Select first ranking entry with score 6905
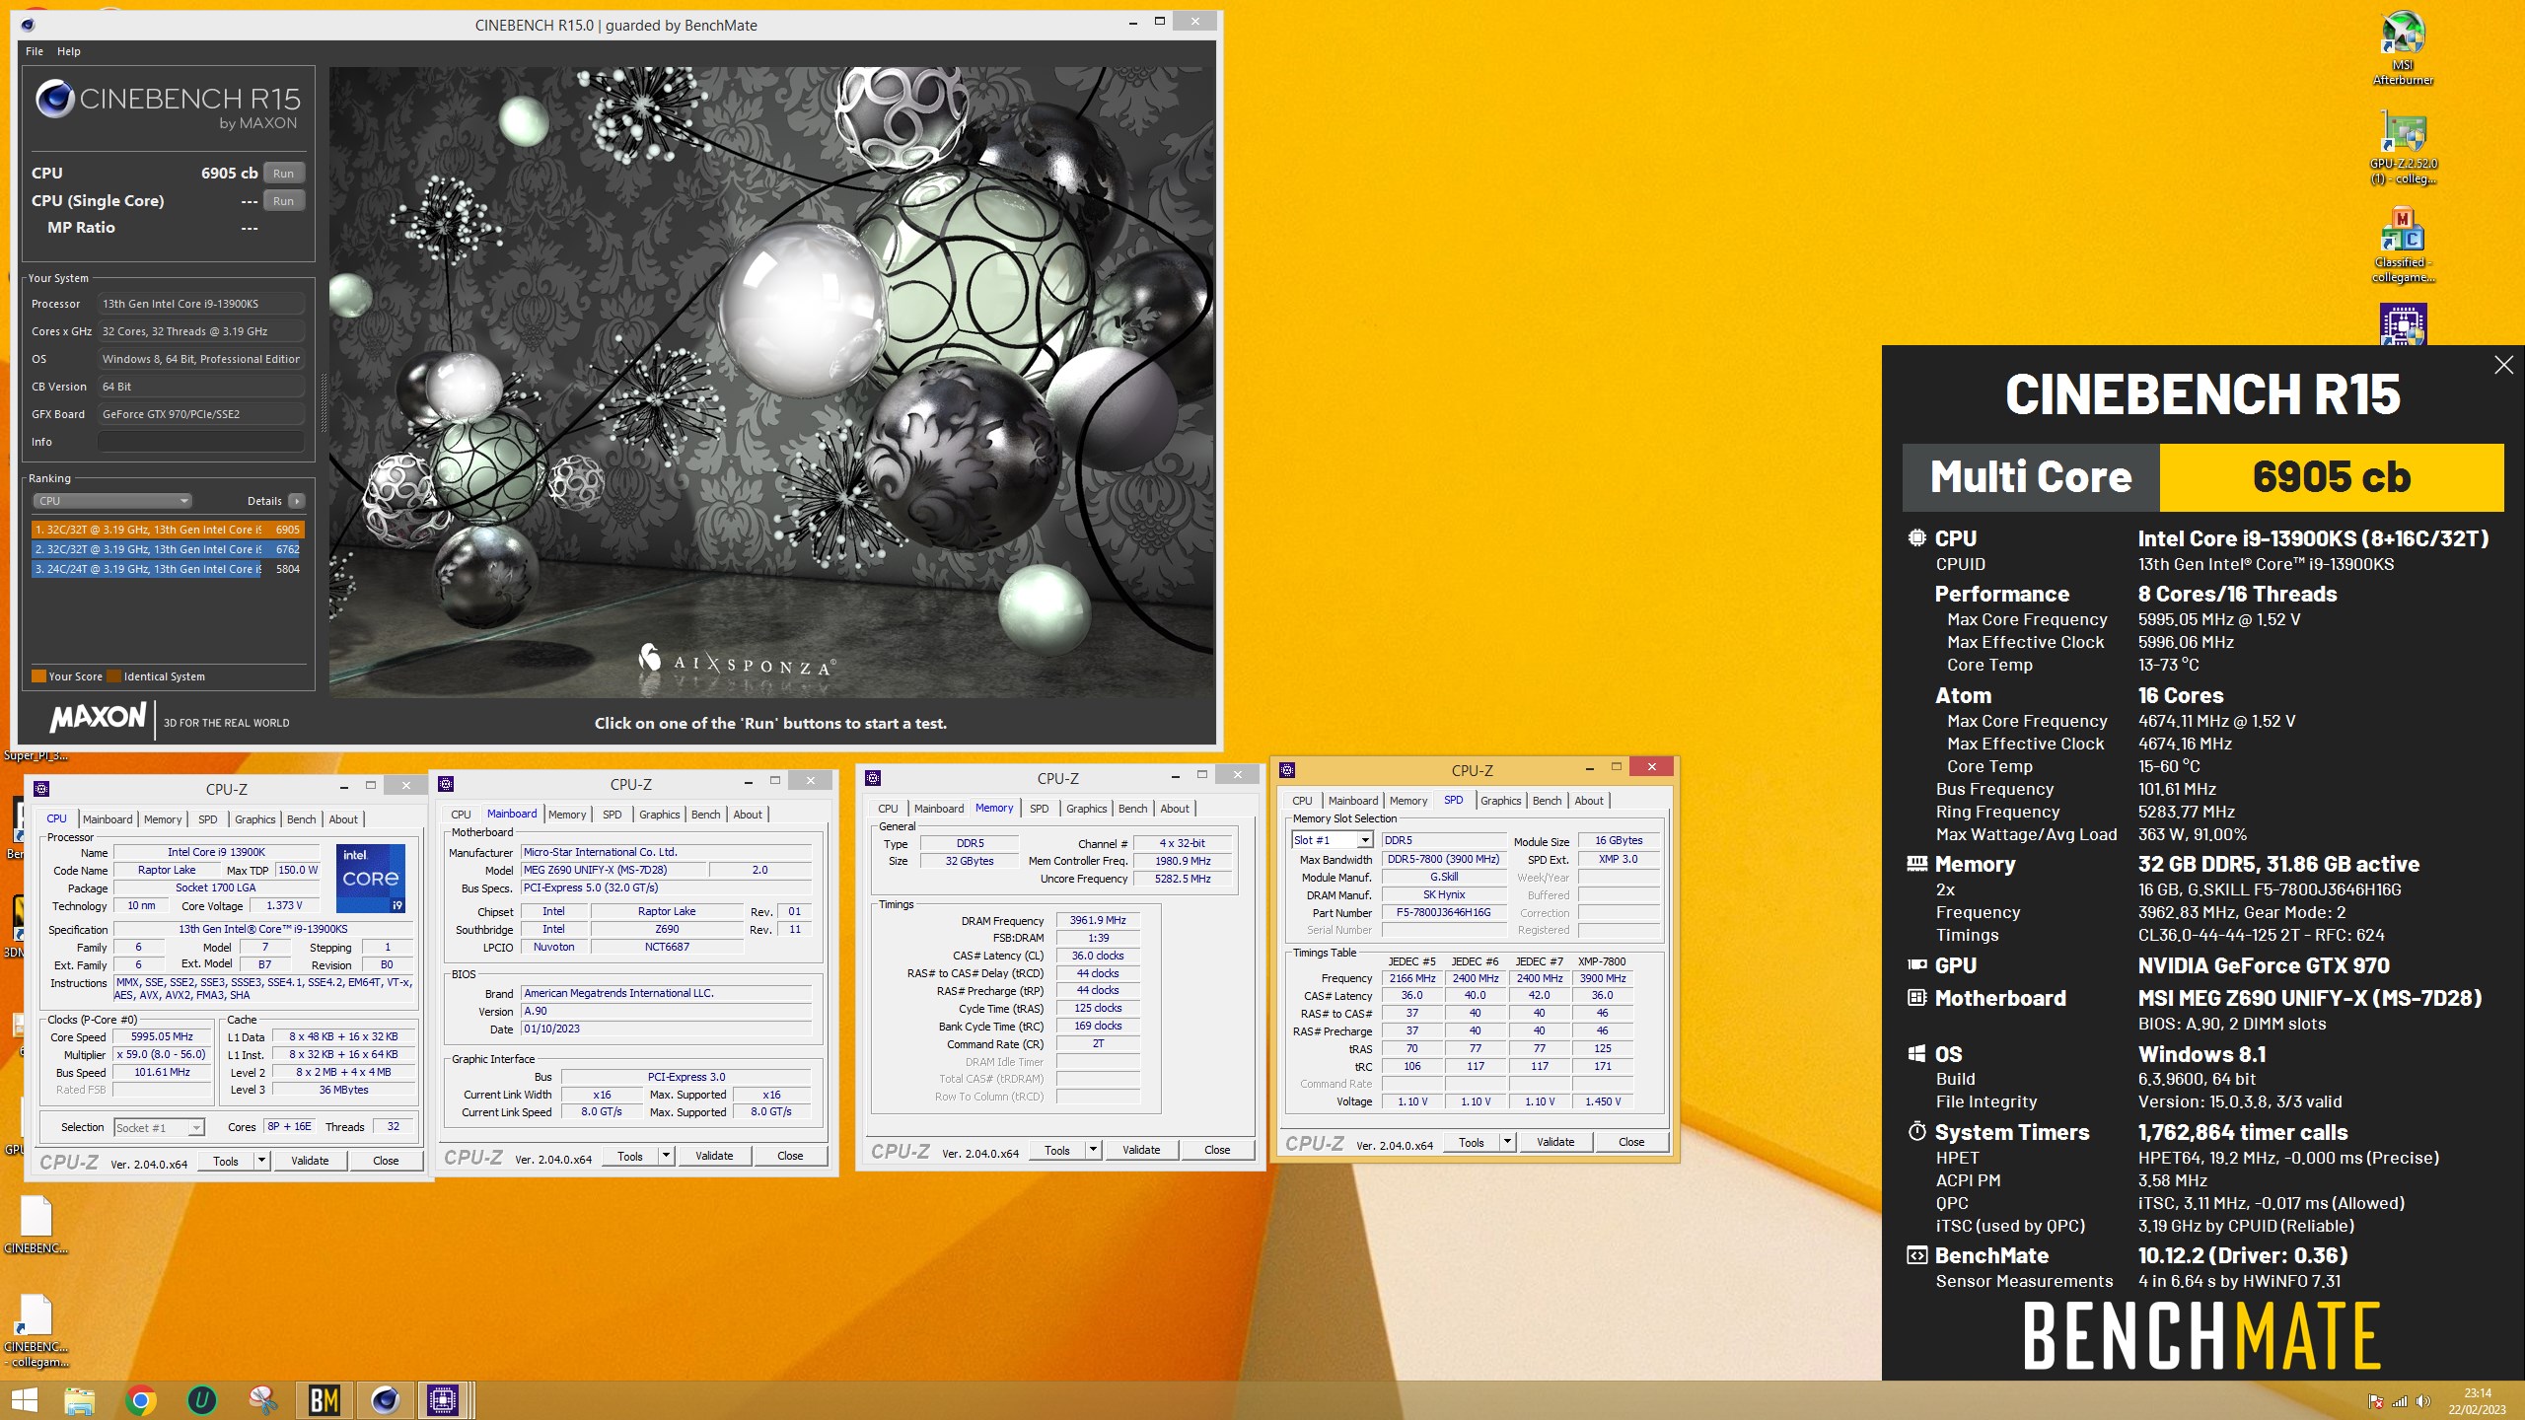The width and height of the screenshot is (2525, 1420). [x=168, y=530]
